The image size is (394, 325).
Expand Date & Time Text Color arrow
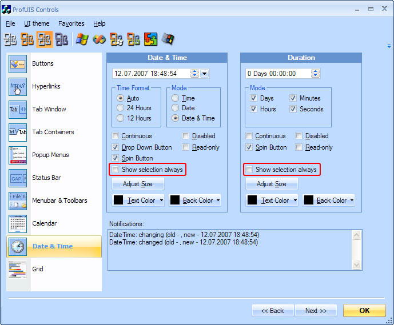pos(161,200)
